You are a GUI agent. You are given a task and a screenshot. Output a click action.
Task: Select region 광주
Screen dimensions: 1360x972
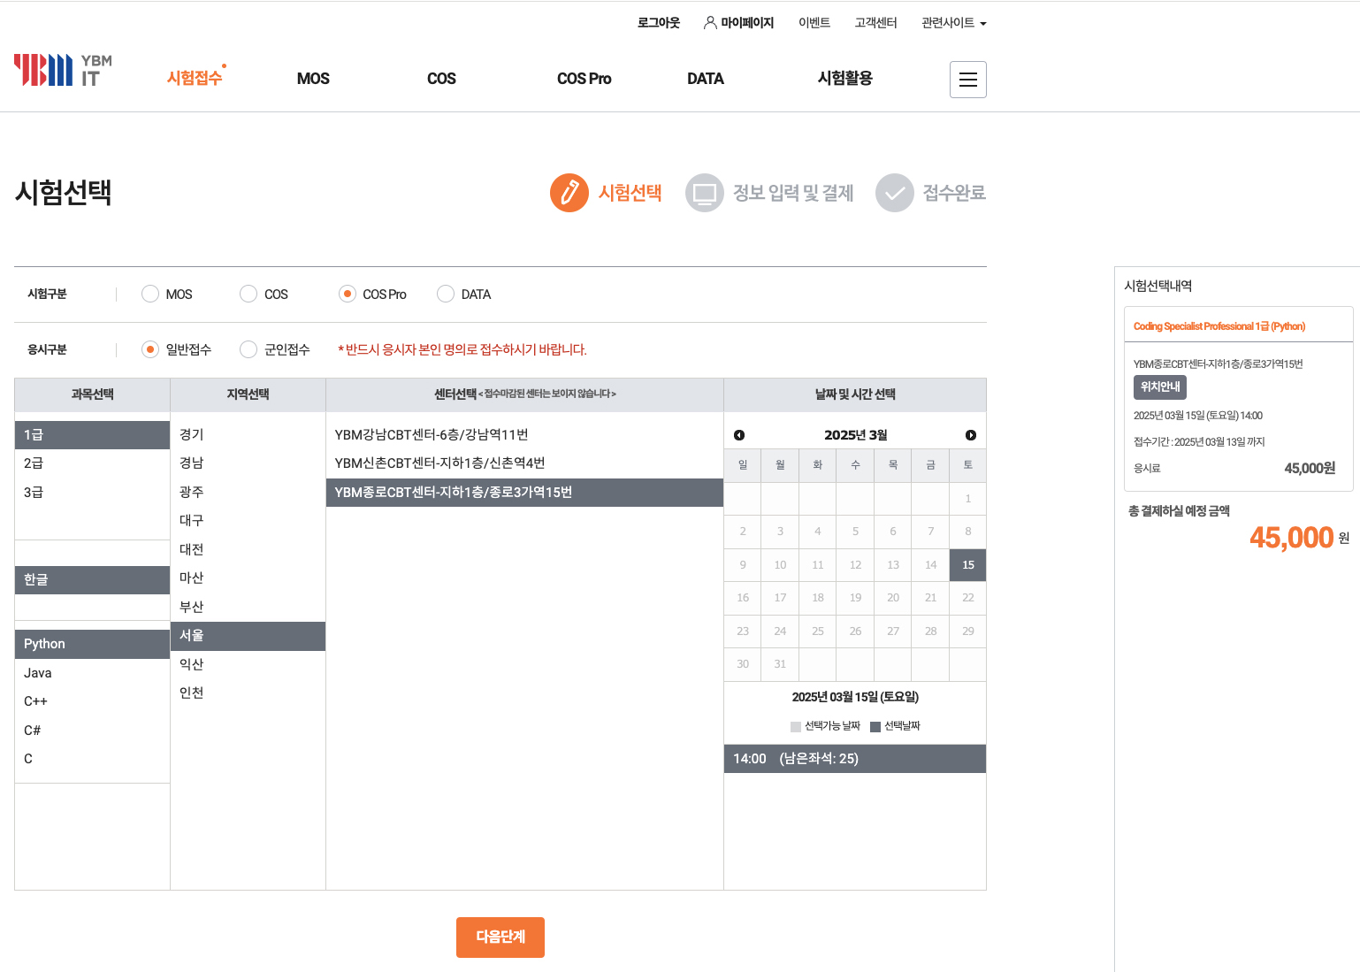click(248, 493)
